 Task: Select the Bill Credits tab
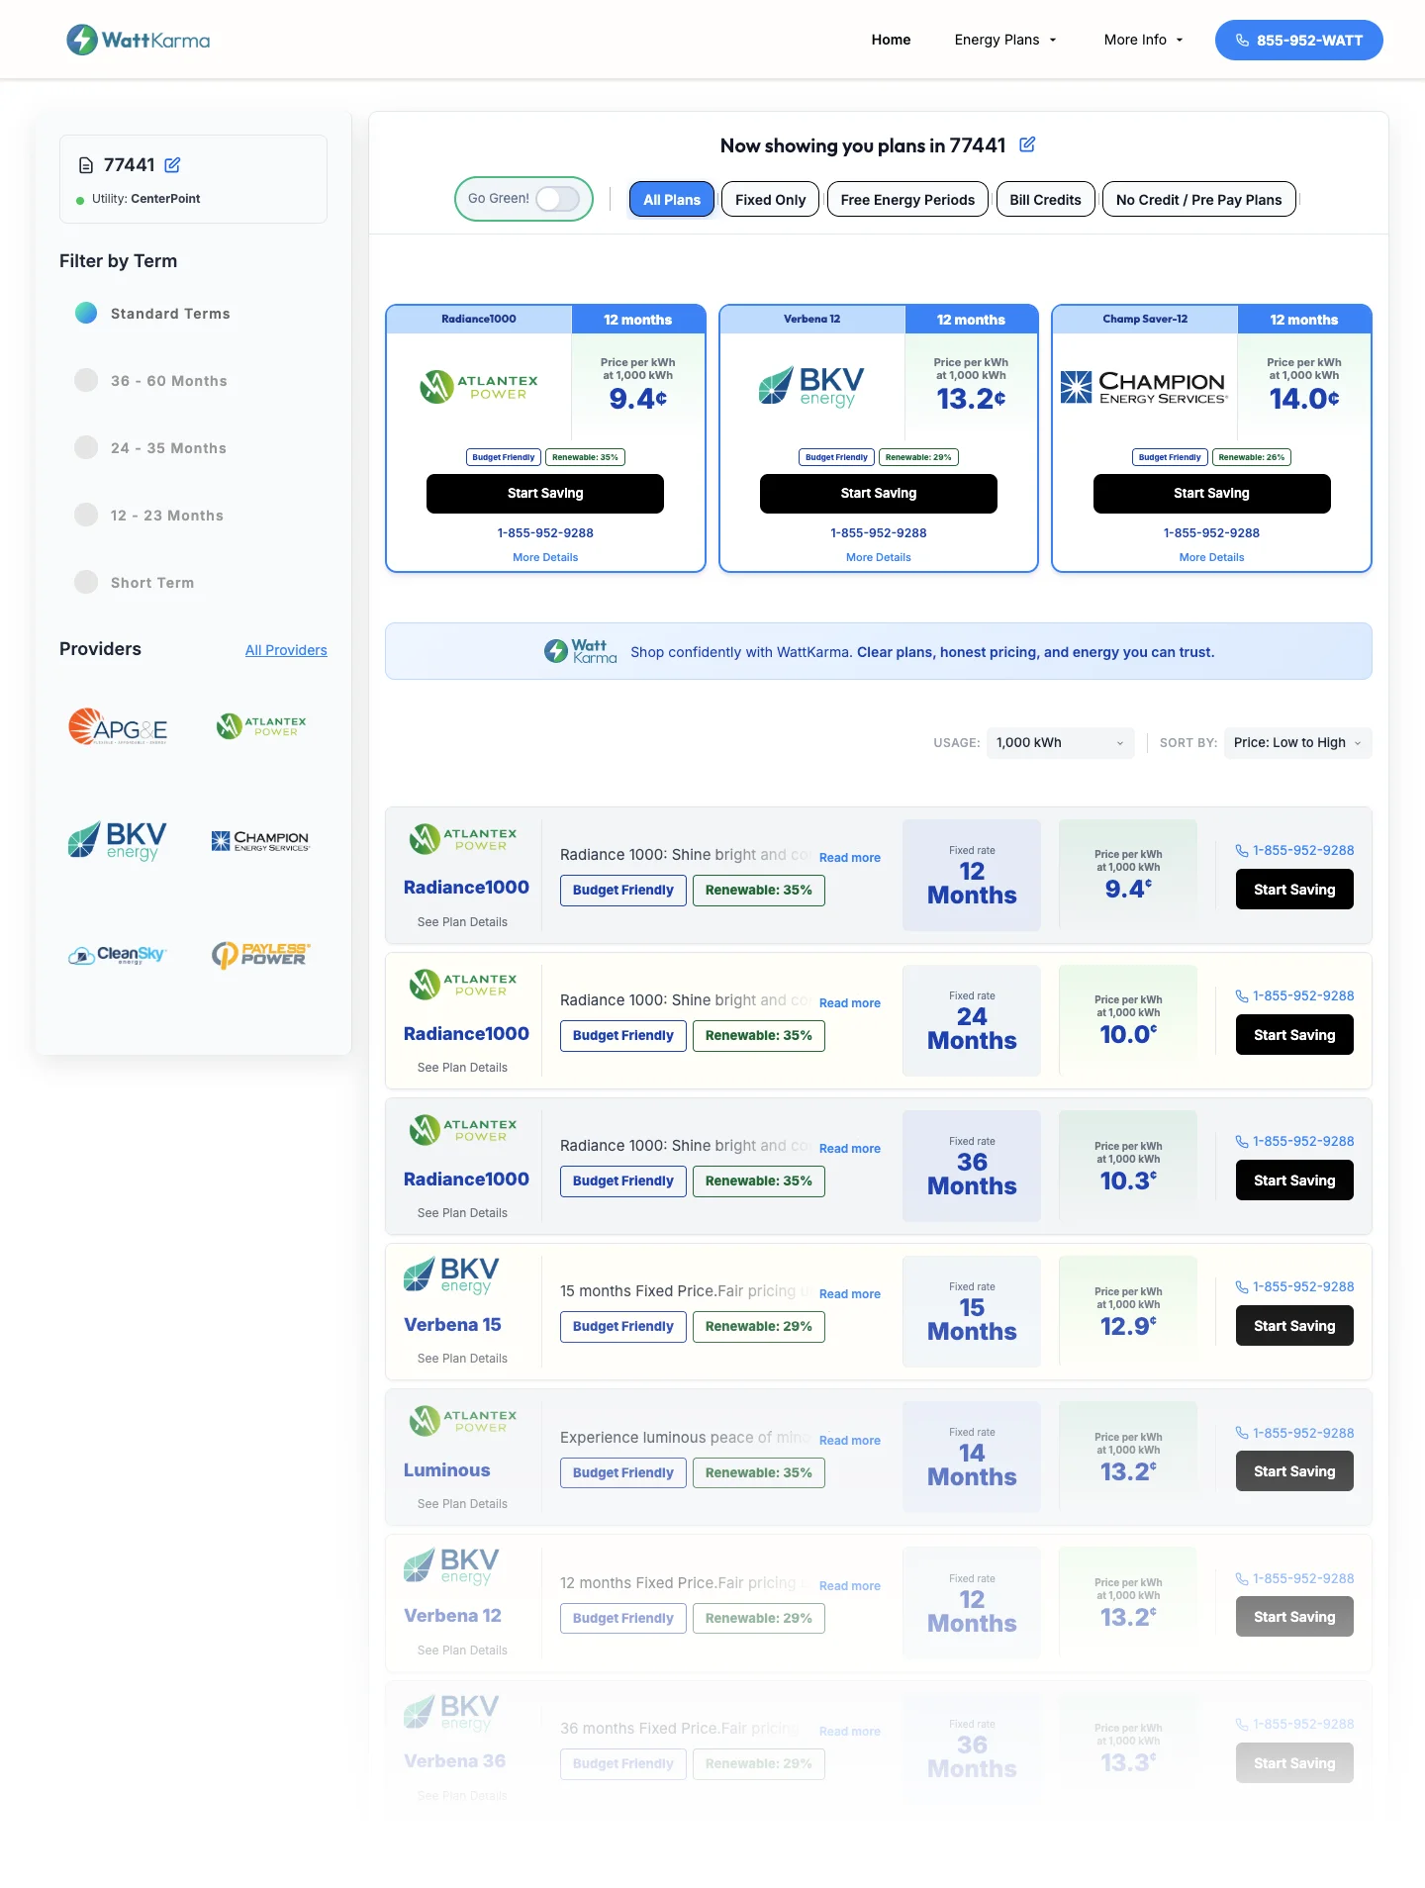pos(1045,200)
